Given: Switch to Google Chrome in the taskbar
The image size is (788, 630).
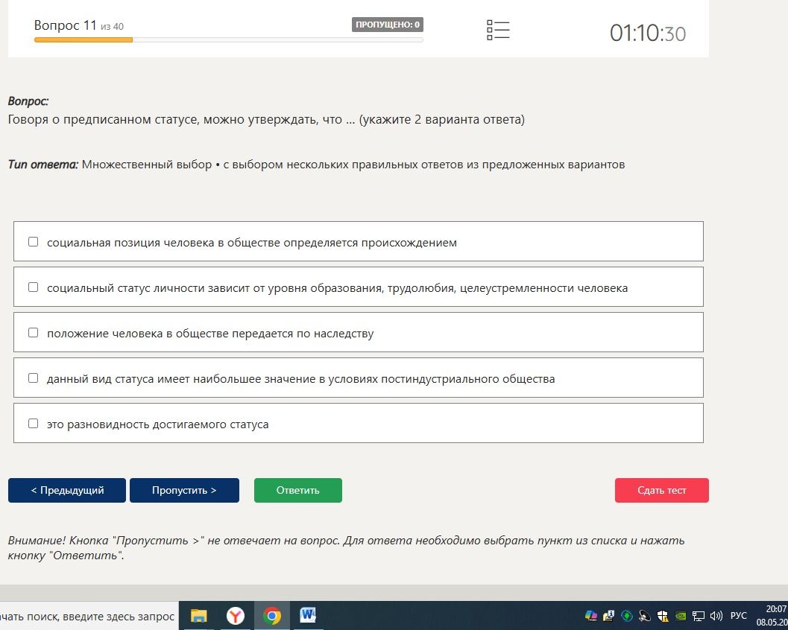Looking at the screenshot, I should [272, 615].
